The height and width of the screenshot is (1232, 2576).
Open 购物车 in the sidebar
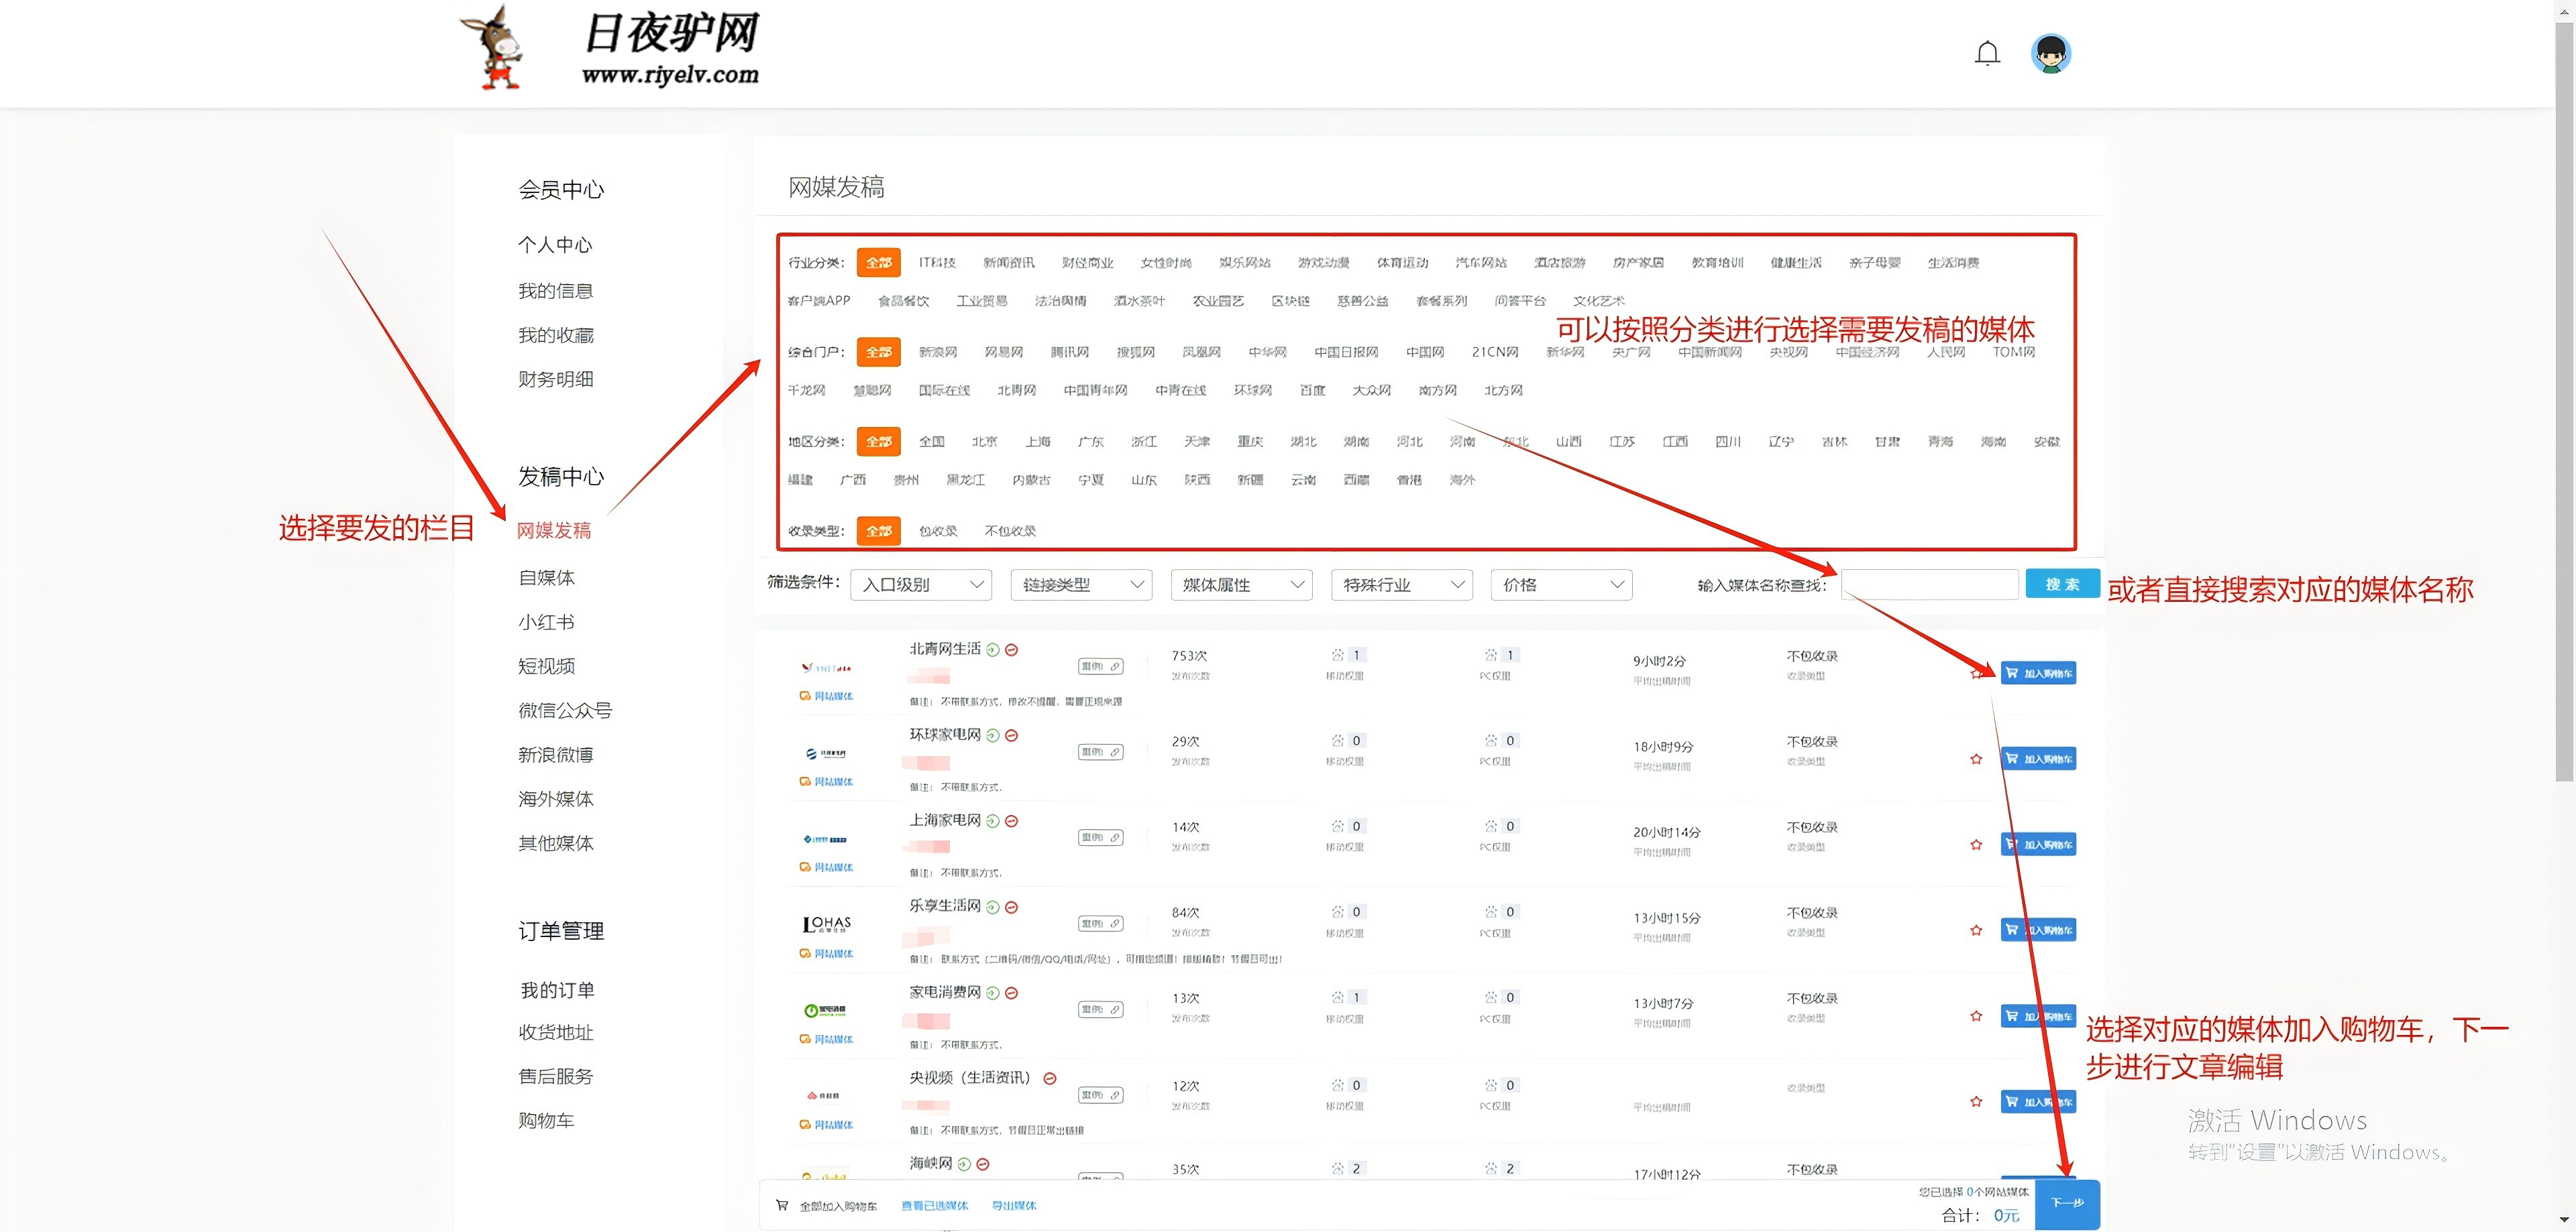546,1121
